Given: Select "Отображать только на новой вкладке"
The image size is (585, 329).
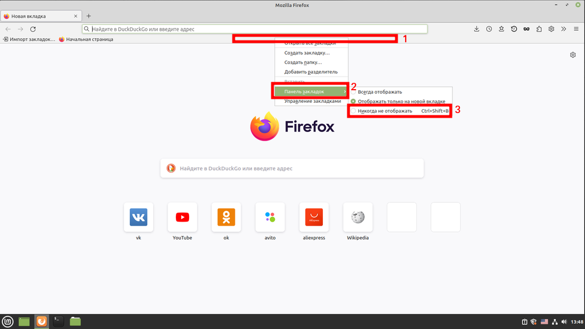Looking at the screenshot, I should click(401, 101).
